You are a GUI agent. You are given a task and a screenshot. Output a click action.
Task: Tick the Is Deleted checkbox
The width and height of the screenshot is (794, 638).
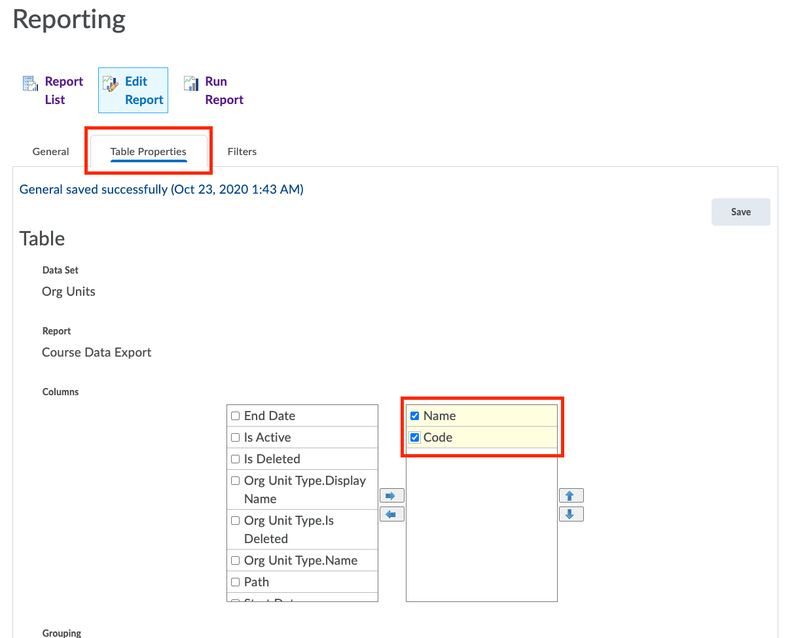(x=236, y=459)
